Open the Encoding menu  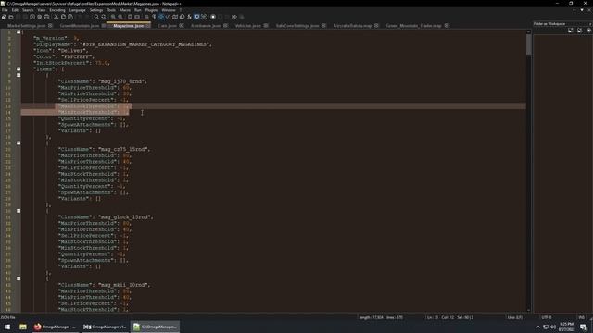pos(57,10)
